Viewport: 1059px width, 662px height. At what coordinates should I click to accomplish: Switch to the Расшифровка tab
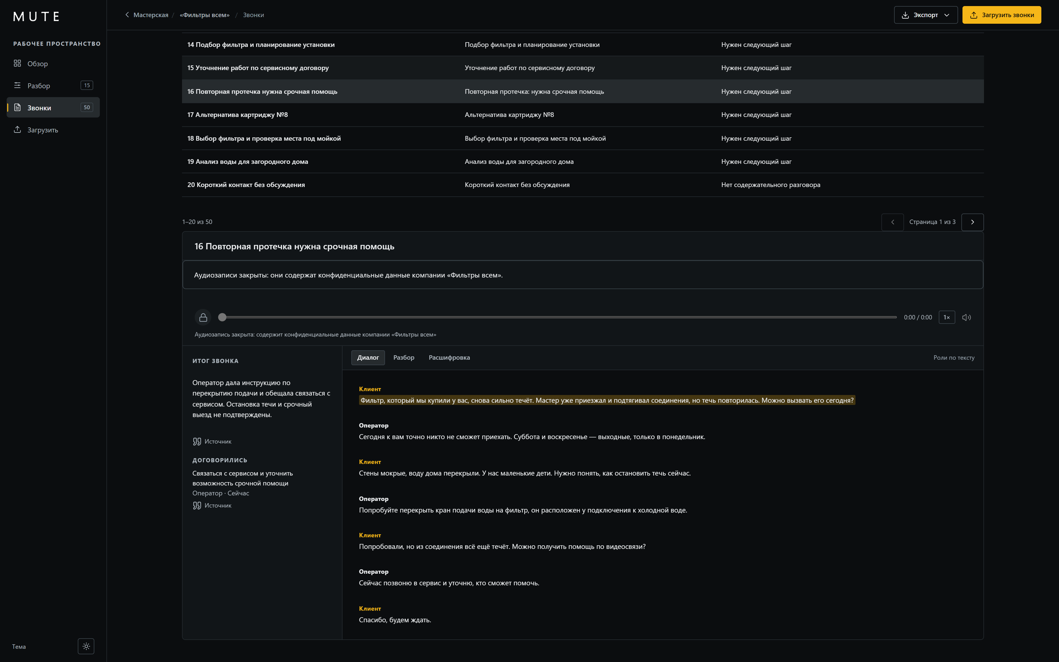449,358
